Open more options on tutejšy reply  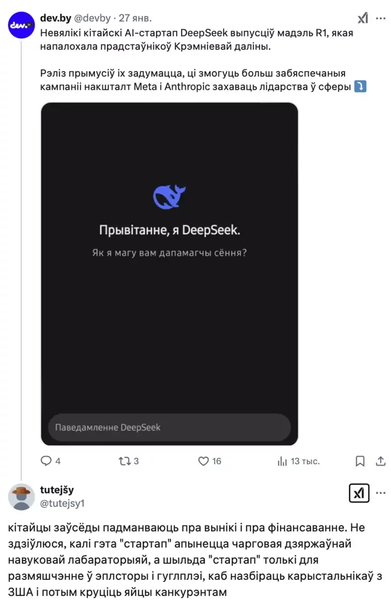(380, 493)
